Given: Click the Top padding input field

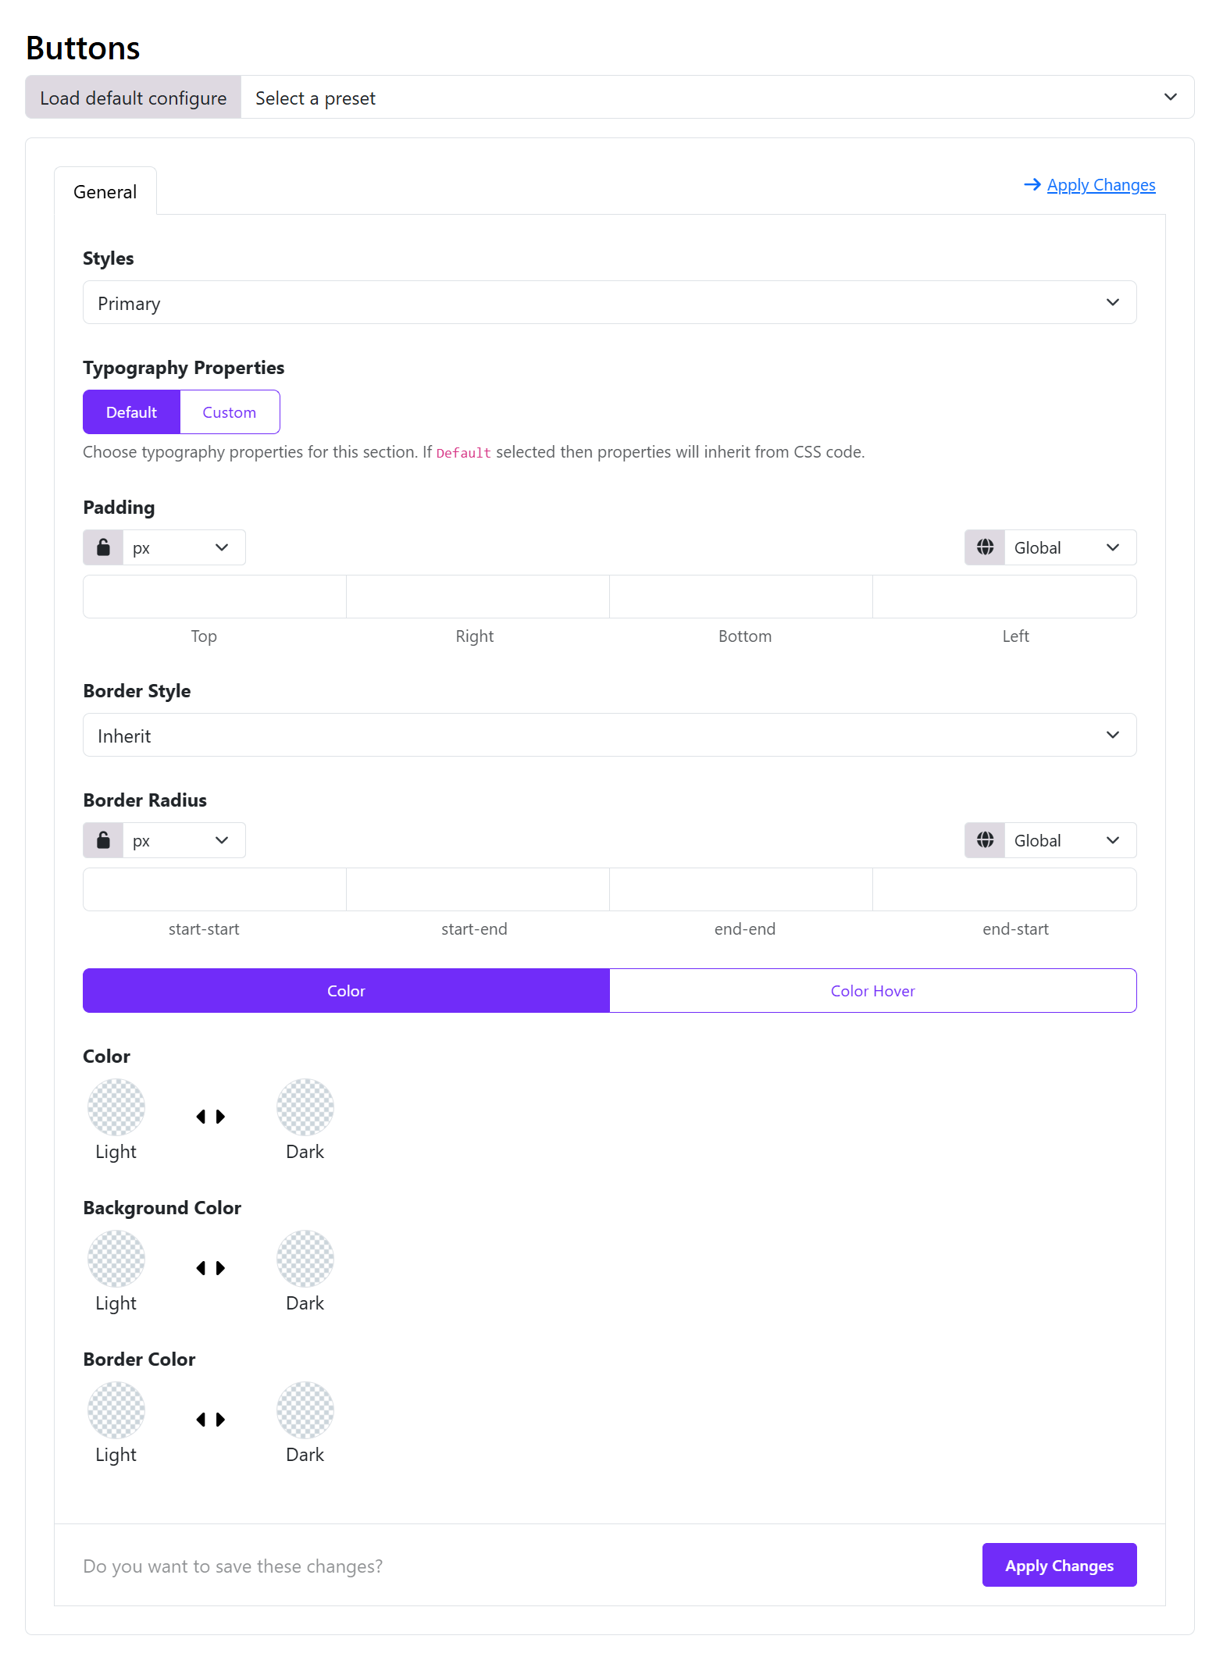Looking at the screenshot, I should [213, 596].
